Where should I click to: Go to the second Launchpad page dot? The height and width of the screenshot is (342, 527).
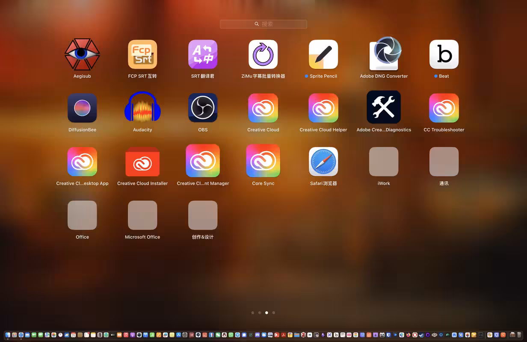(260, 313)
